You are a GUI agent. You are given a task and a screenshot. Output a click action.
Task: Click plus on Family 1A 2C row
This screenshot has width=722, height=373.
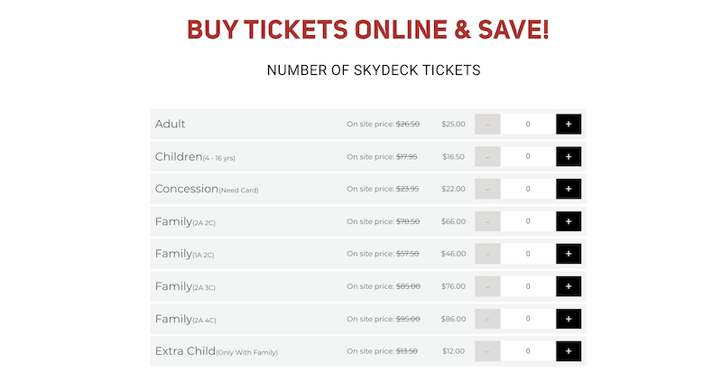pos(569,254)
